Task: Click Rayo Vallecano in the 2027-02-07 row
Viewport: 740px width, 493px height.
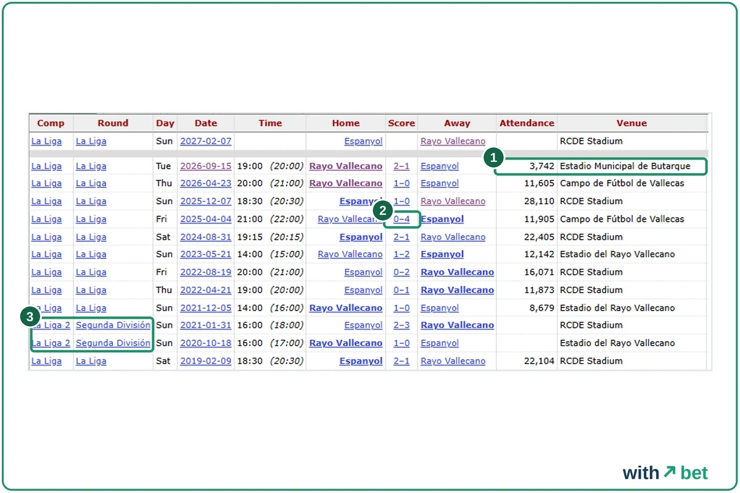Action: 453,141
